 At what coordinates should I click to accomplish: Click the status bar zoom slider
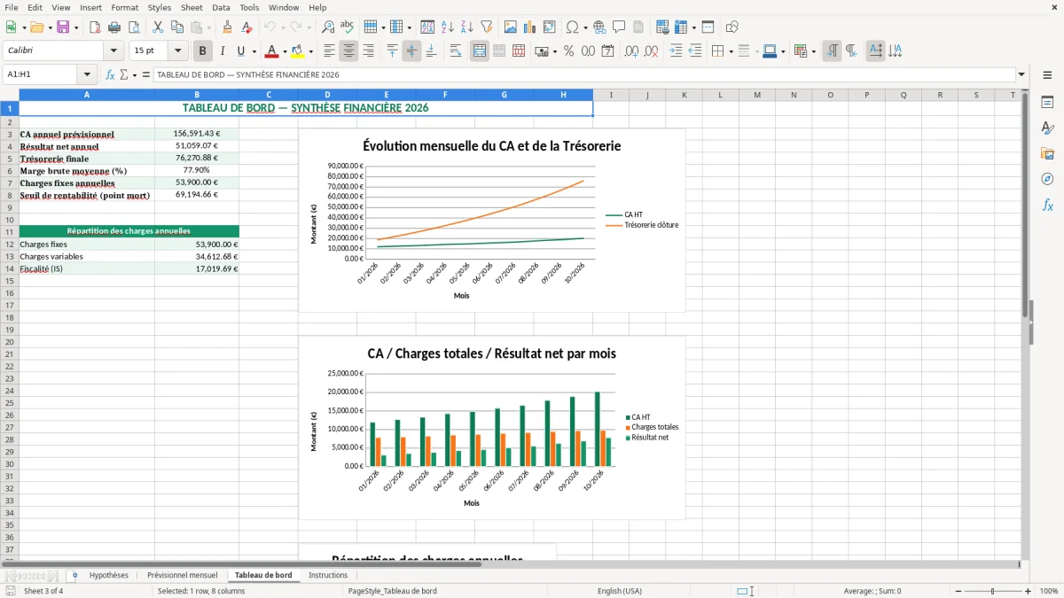(993, 591)
